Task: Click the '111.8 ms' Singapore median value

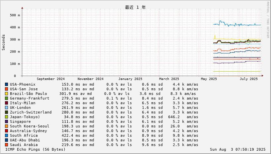Action: (x=71, y=122)
